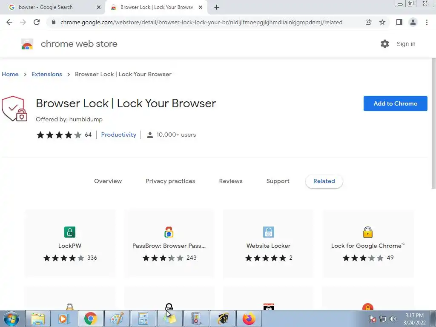Go to the Home breadcrumb

coord(10,74)
